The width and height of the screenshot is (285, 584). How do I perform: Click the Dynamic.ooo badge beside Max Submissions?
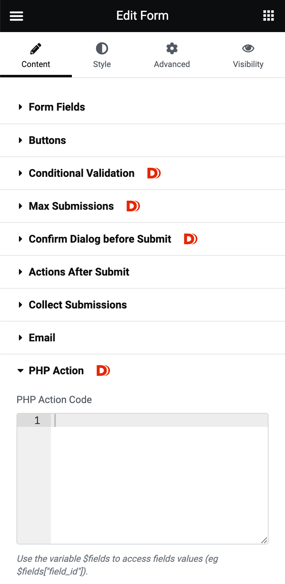133,206
